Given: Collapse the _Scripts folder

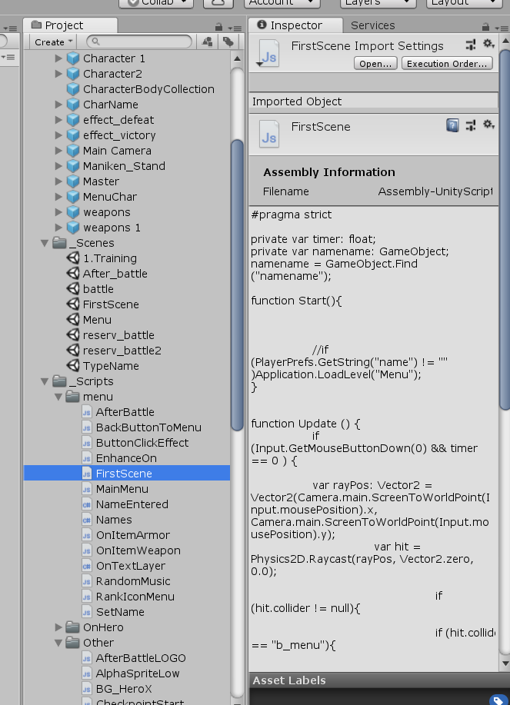Looking at the screenshot, I should (x=45, y=382).
